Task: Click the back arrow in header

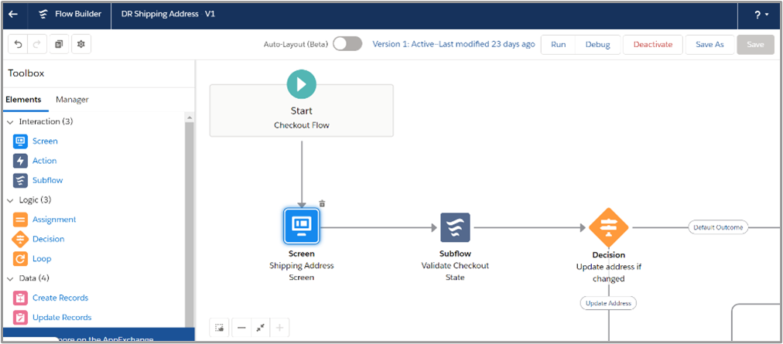Action: [x=13, y=15]
